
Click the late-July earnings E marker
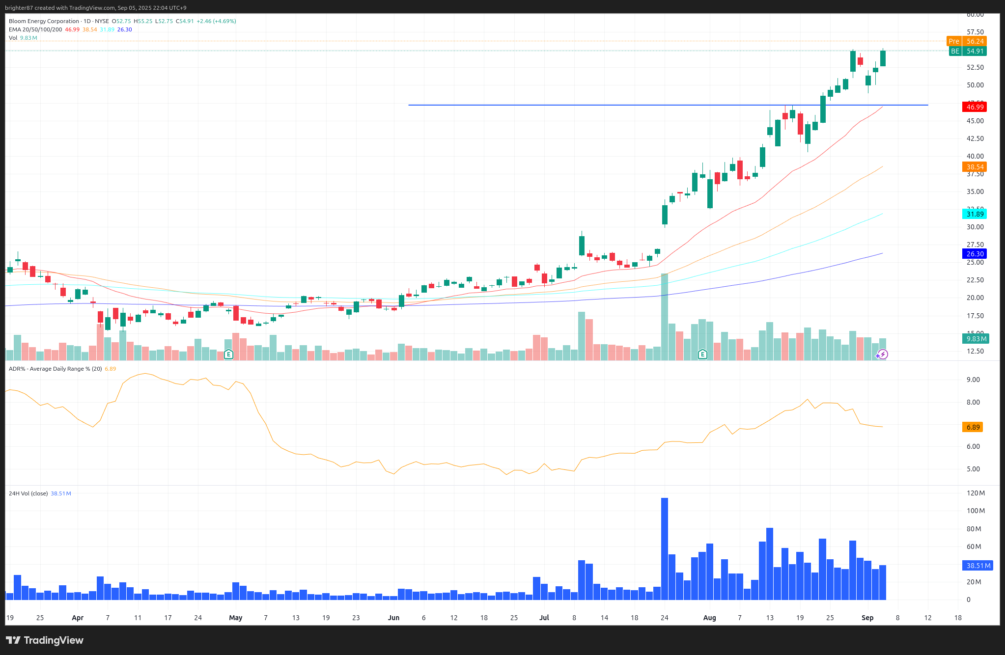tap(702, 354)
